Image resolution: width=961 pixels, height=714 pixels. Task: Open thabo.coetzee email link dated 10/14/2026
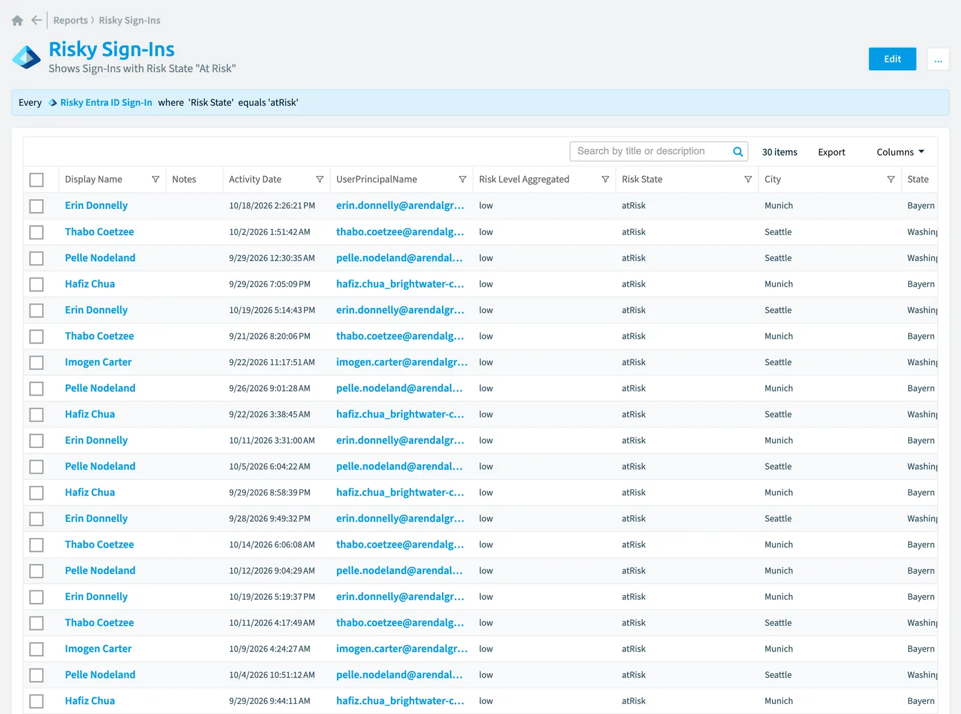(x=400, y=545)
